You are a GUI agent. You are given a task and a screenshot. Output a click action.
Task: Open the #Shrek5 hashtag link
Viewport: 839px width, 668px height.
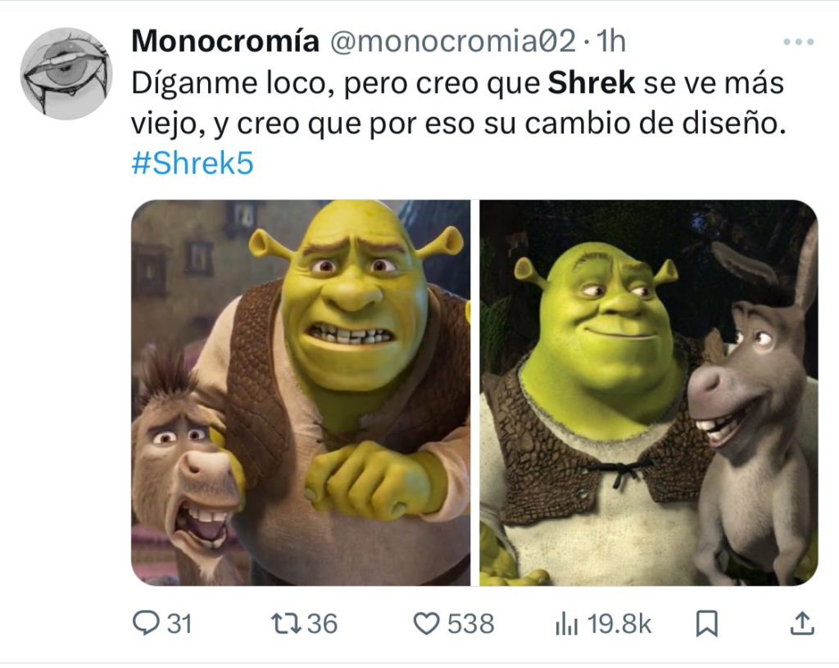pos(193,163)
